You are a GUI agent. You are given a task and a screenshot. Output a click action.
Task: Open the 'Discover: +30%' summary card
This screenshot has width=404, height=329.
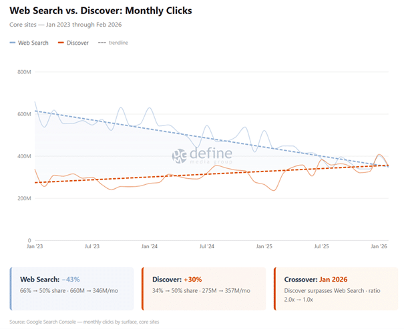coord(204,288)
